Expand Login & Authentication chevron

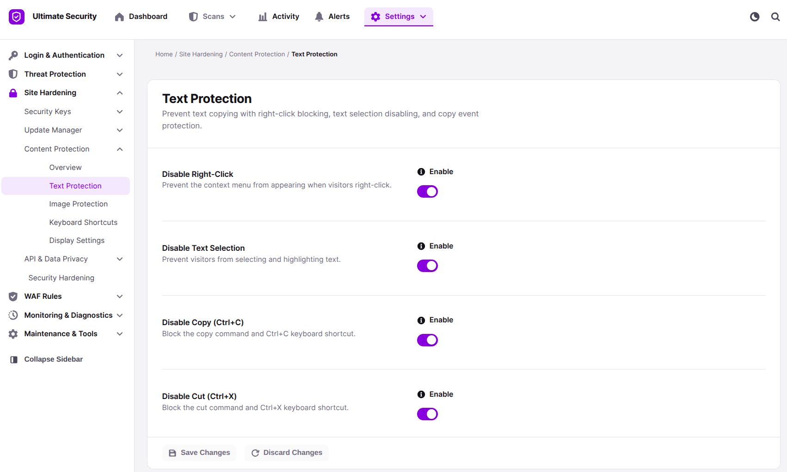click(120, 55)
